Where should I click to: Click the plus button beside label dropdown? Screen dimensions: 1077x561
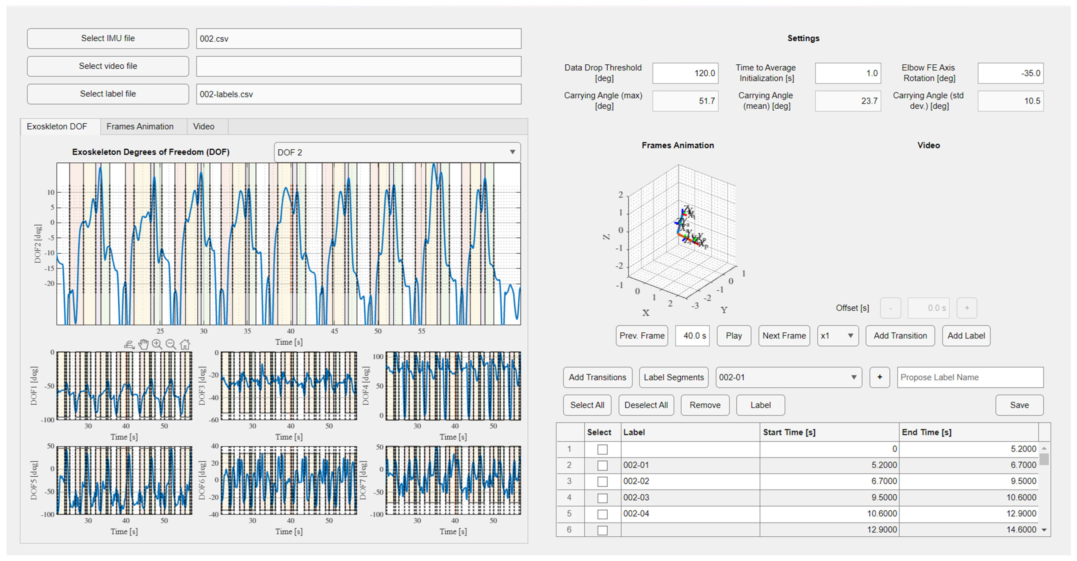tap(879, 377)
